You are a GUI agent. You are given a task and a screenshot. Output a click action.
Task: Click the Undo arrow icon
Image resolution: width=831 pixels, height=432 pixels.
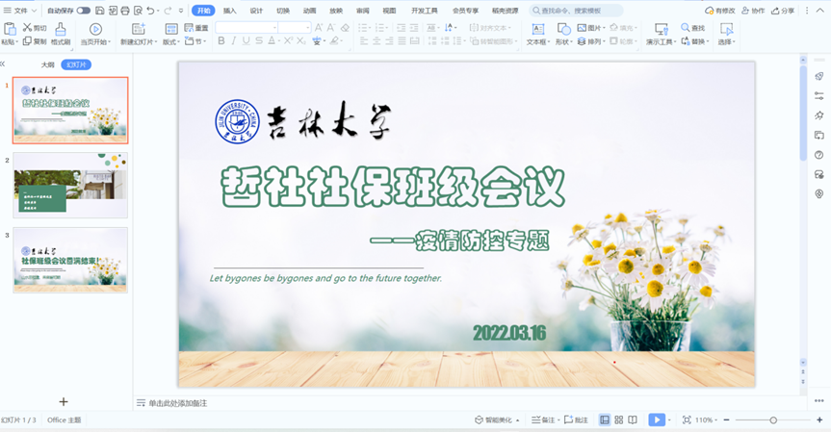(x=150, y=11)
